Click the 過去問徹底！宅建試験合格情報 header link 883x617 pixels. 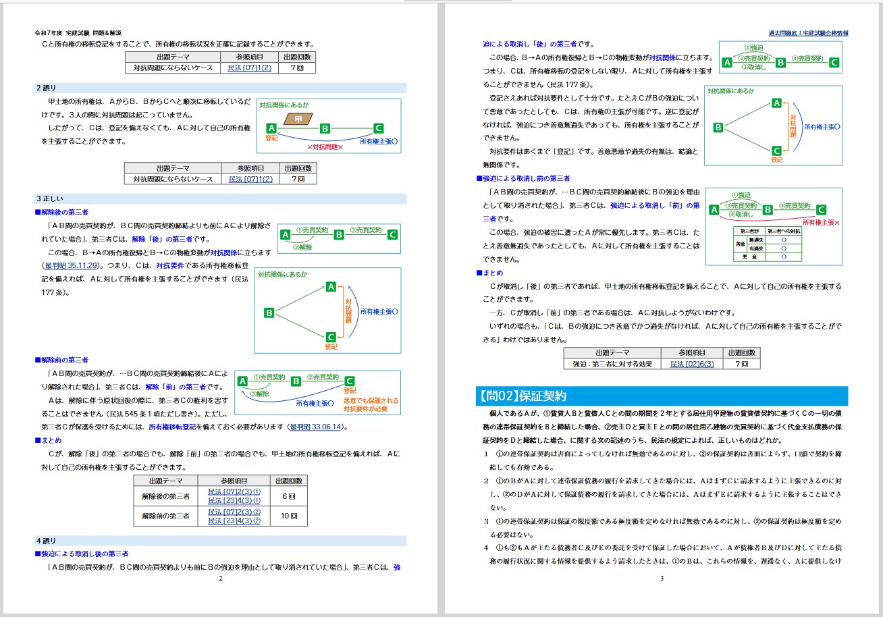pyautogui.click(x=808, y=32)
